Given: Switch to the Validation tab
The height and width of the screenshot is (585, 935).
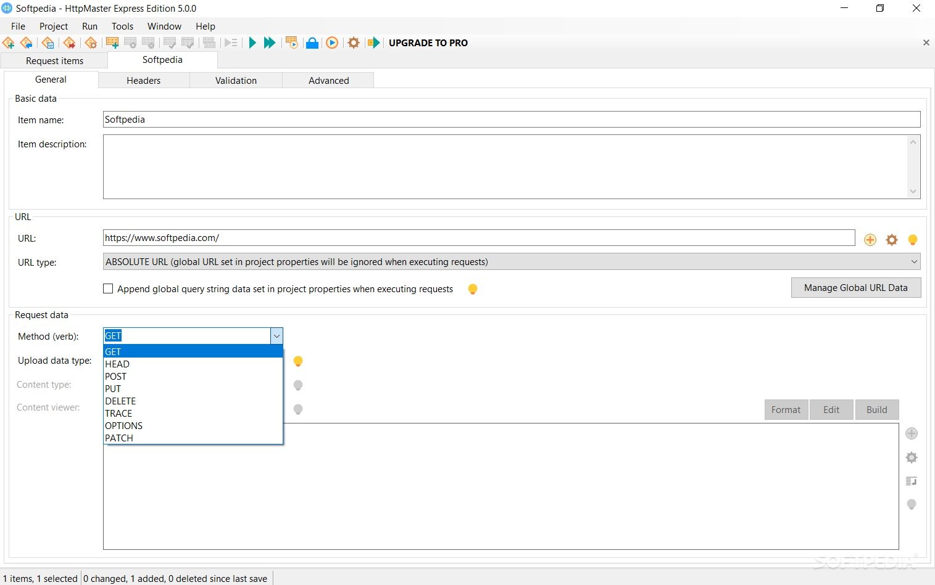Looking at the screenshot, I should tap(236, 80).
